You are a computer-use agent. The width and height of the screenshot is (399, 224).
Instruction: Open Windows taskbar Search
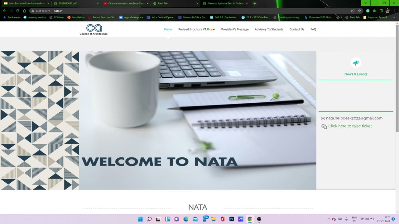click(x=149, y=219)
